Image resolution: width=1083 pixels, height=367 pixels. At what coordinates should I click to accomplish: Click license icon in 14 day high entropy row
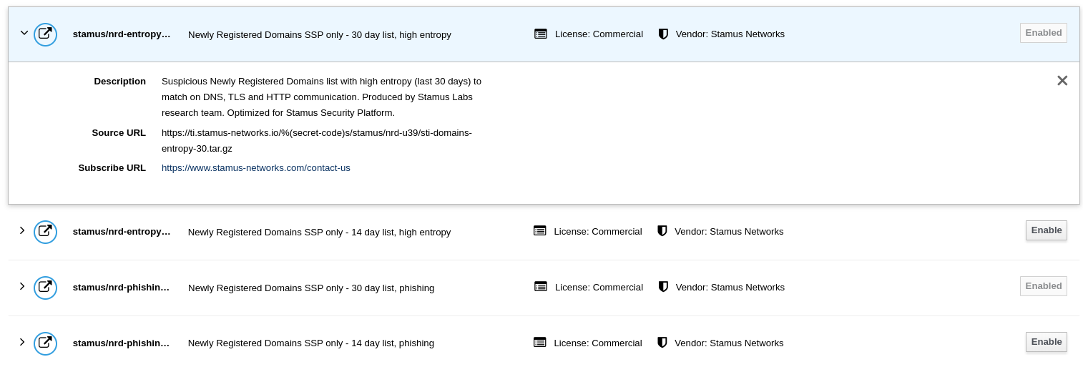pyautogui.click(x=540, y=231)
